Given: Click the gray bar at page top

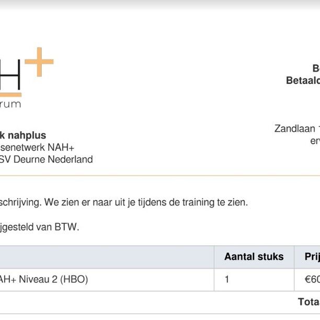Looking at the screenshot, I should click(x=160, y=4).
